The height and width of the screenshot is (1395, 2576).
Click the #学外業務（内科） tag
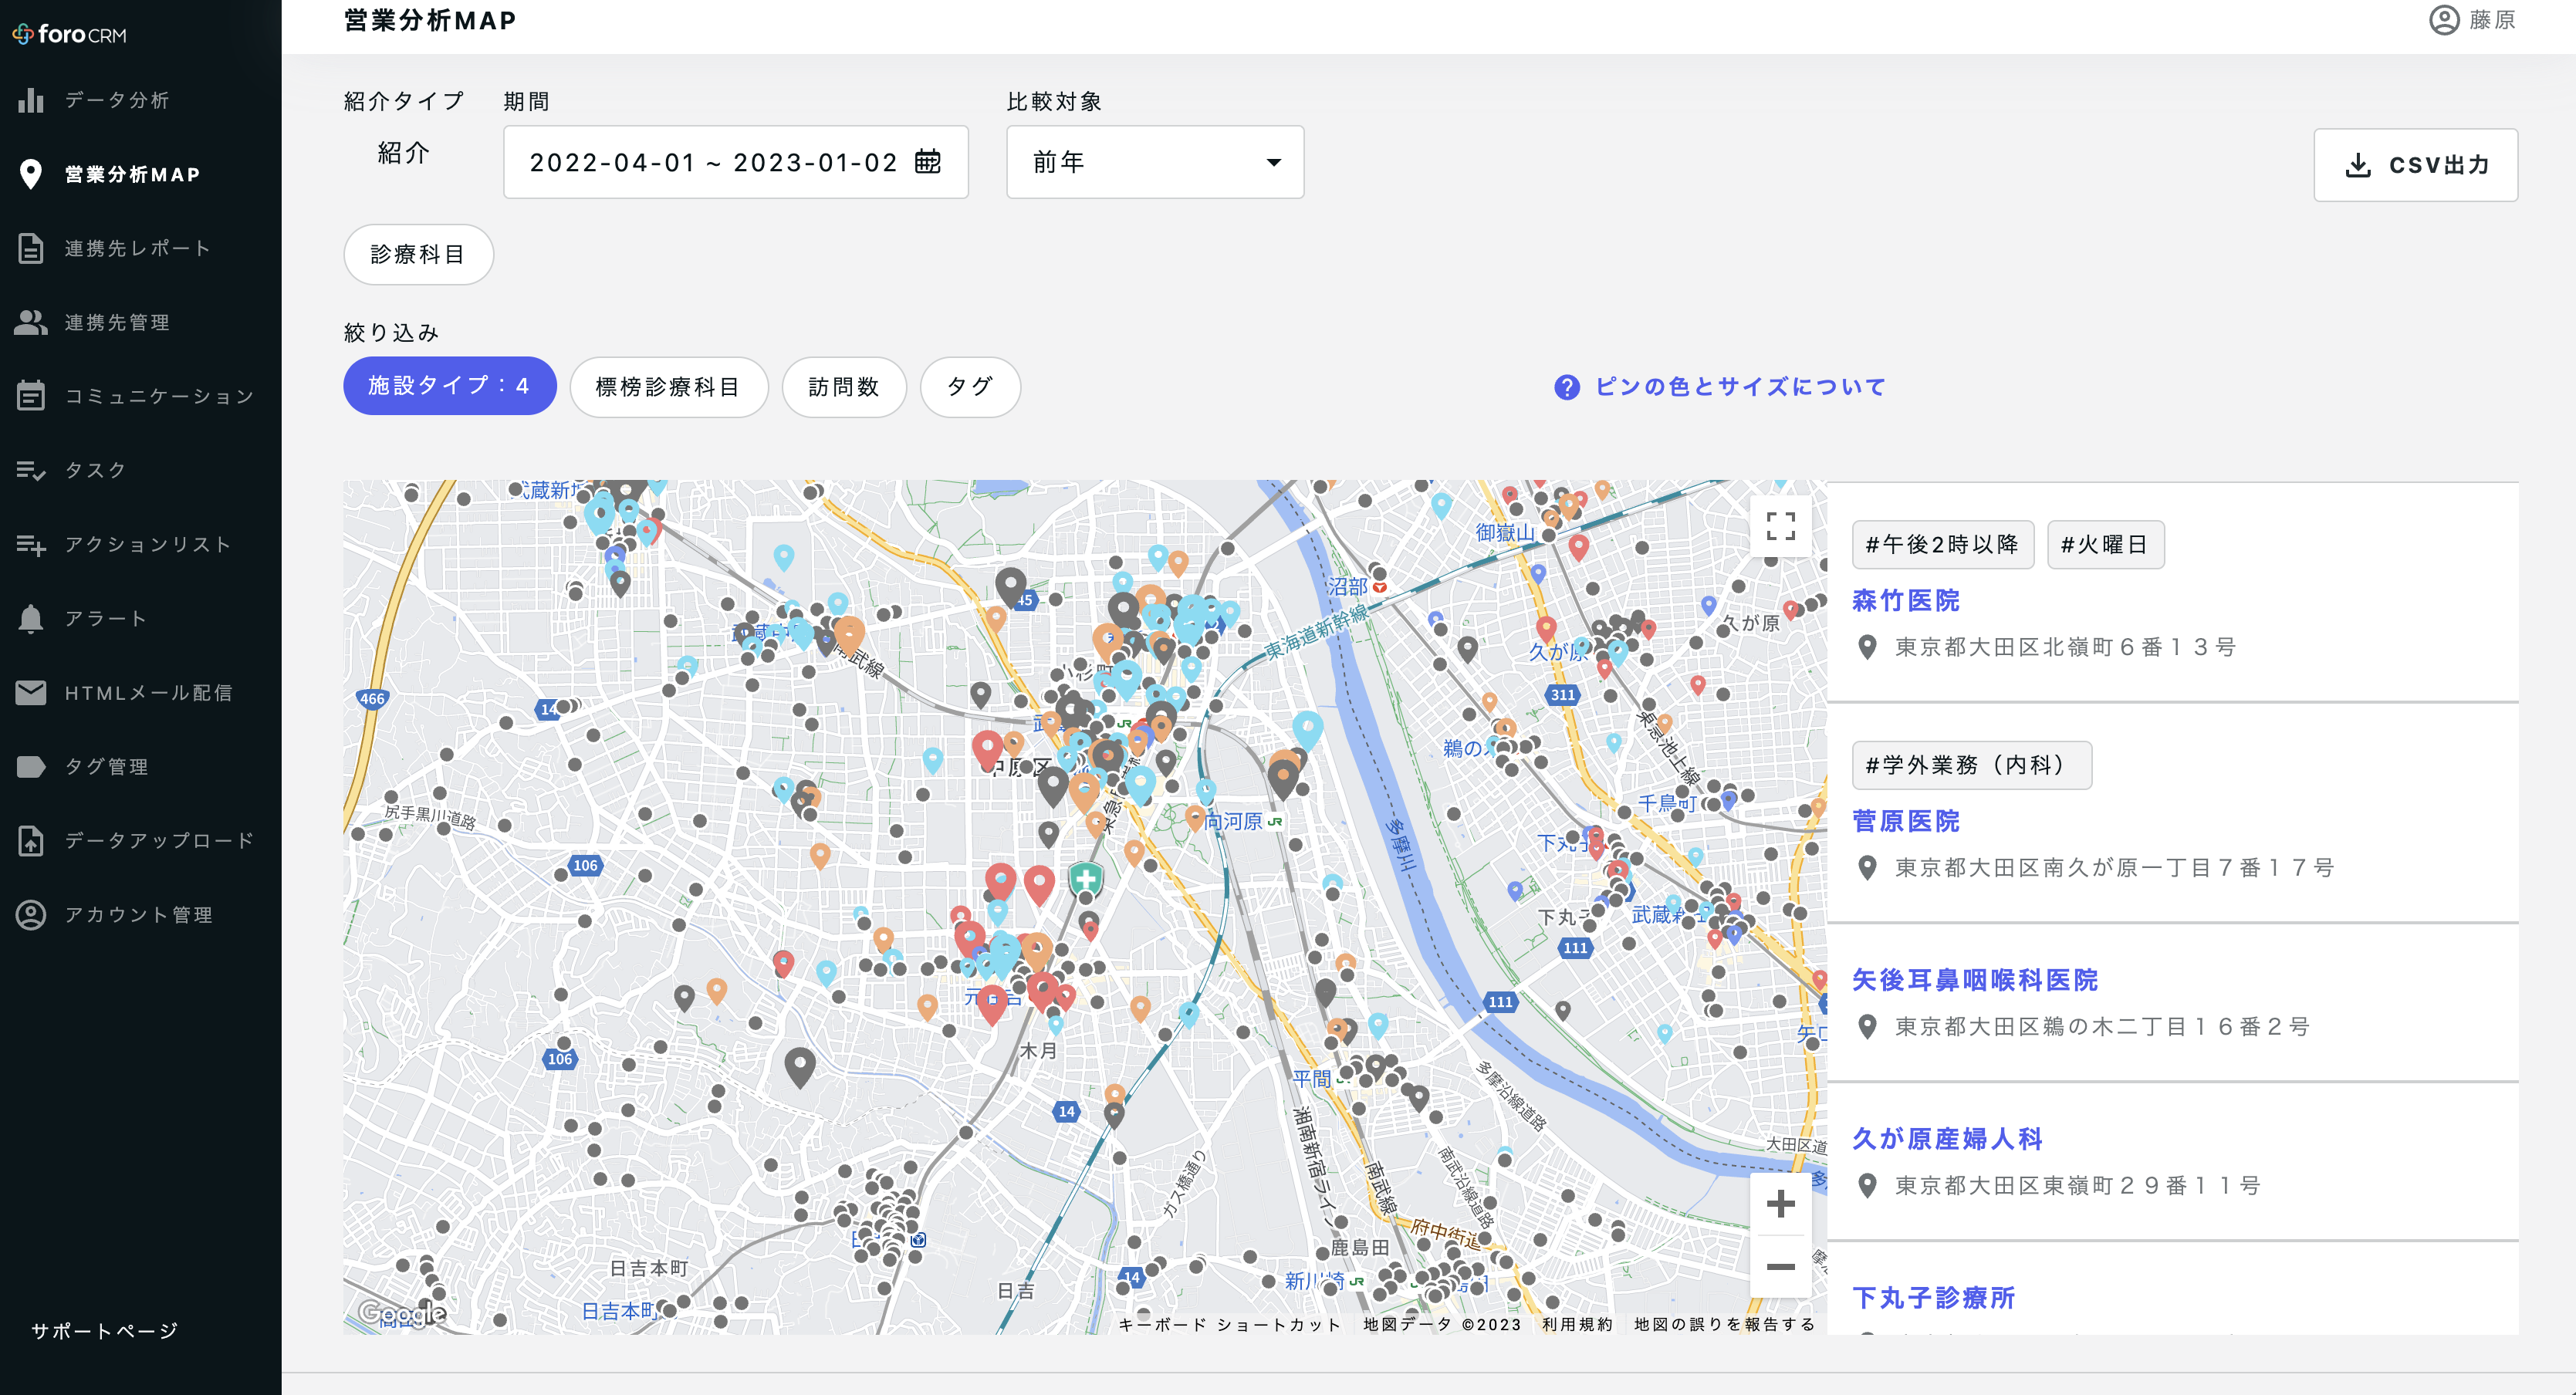(x=1971, y=765)
